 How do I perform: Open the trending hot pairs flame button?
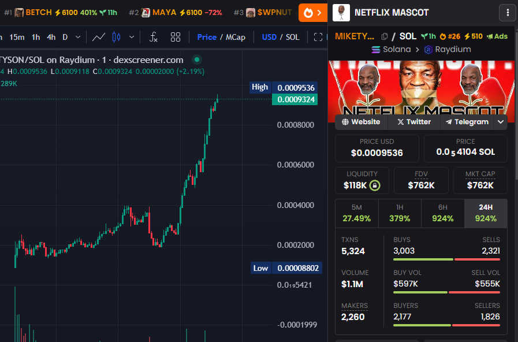click(x=313, y=13)
